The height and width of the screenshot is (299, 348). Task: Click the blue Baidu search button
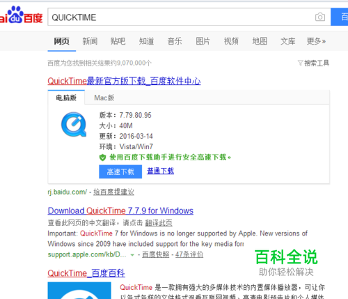click(339, 17)
